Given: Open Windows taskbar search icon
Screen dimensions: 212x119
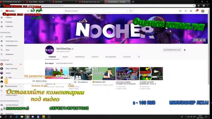Looking at the screenshot, I should (6, 117).
